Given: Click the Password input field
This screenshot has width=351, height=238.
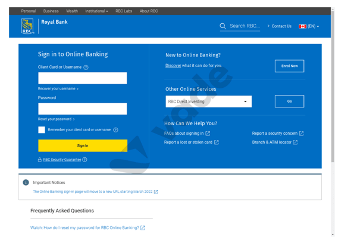Looking at the screenshot, I should [x=82, y=109].
